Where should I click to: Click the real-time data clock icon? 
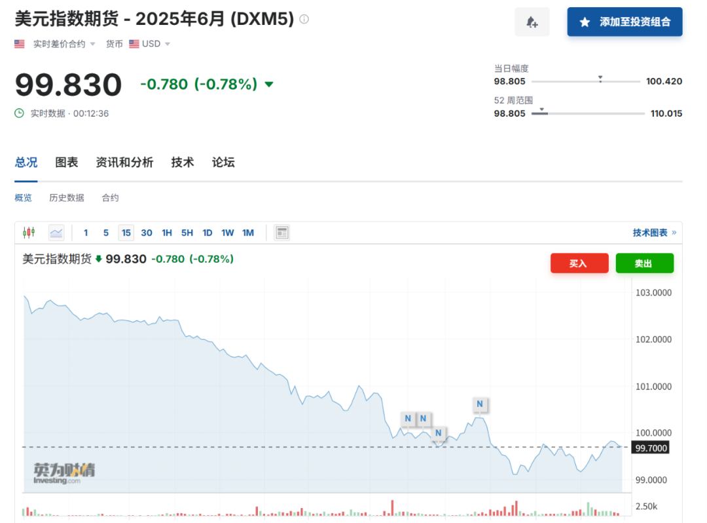[20, 113]
